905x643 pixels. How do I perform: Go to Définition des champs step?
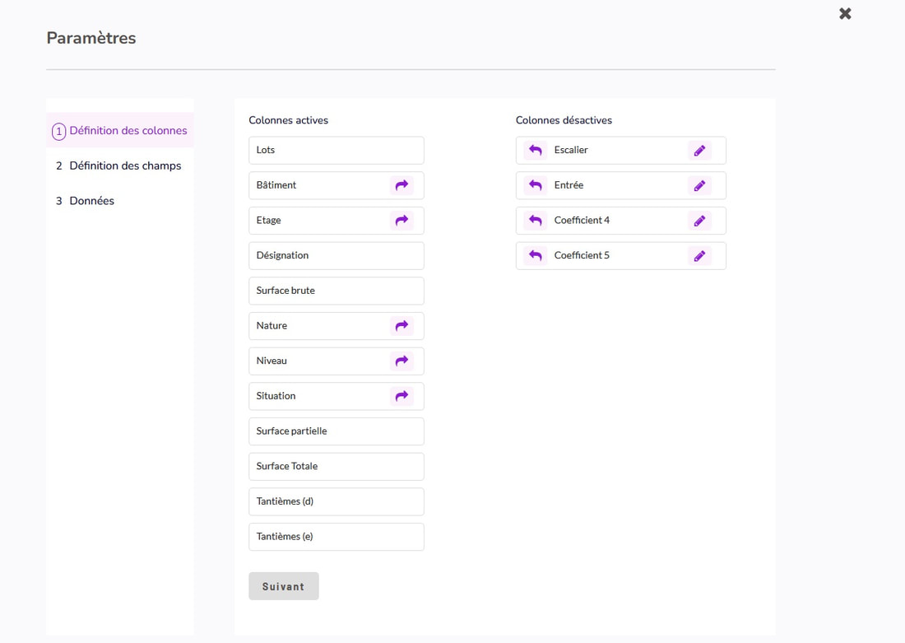pos(125,165)
